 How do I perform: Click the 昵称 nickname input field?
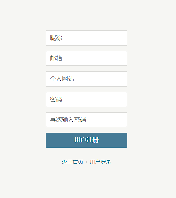86,38
